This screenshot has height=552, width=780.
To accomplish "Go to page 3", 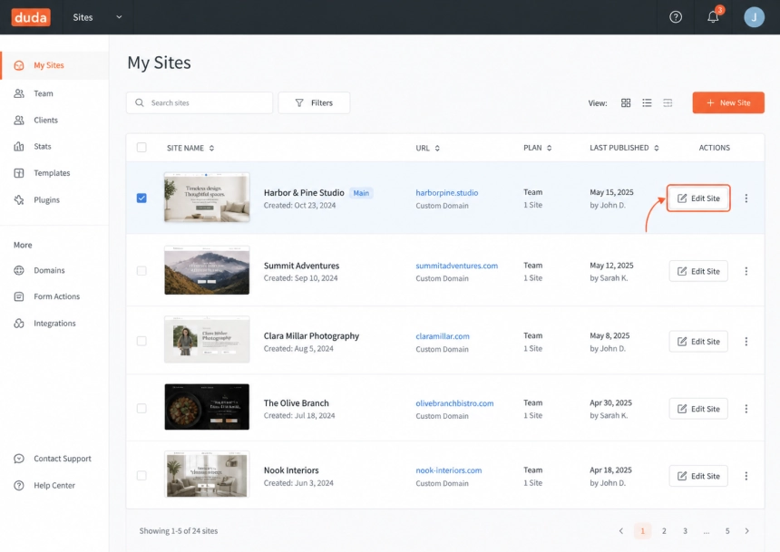I will 685,530.
